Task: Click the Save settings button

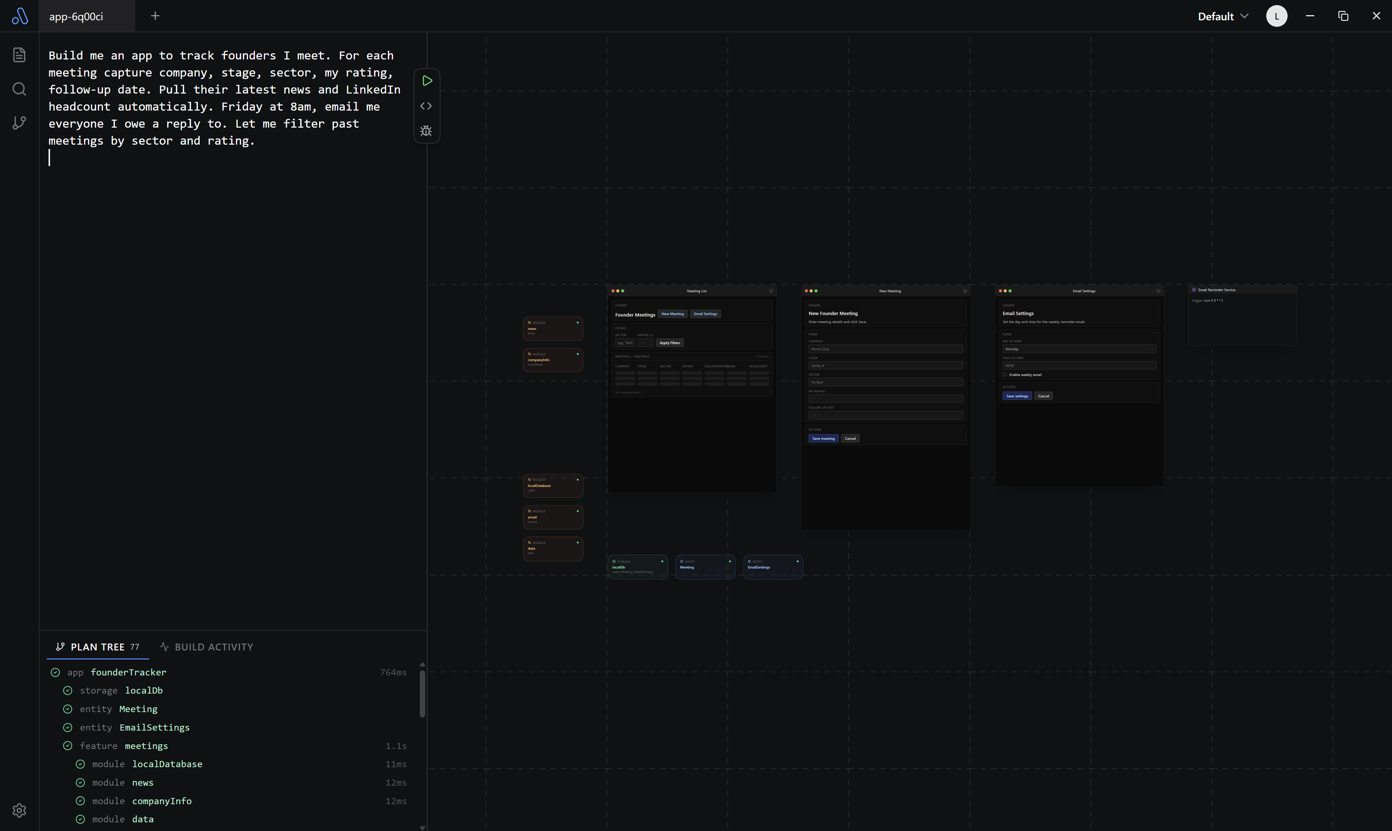Action: pos(1017,396)
